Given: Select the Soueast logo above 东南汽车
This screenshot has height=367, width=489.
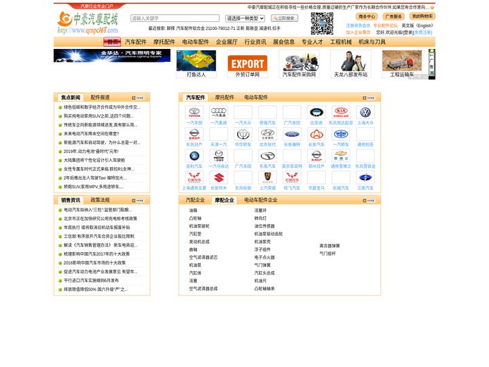Looking at the screenshot, I should (268, 156).
